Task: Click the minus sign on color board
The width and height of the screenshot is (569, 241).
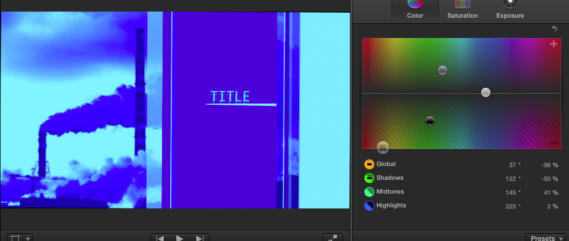Action: (554, 143)
